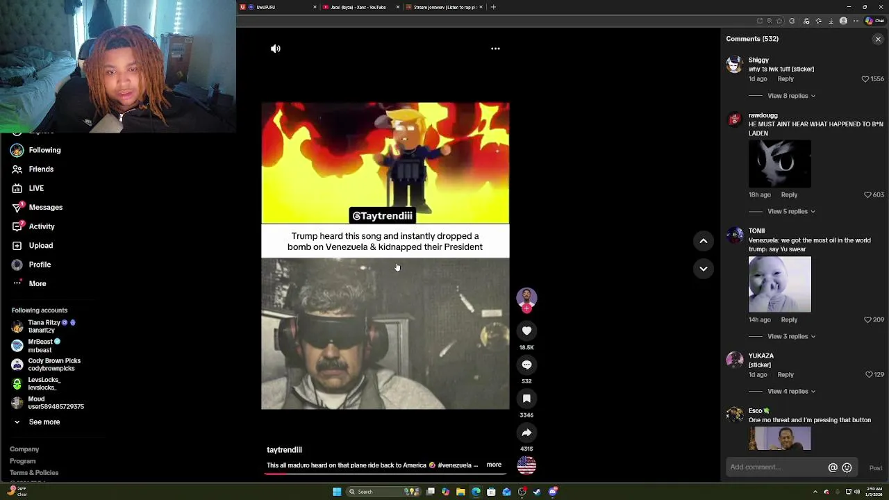Screen dimensions: 889x500
Task: Insert a mention with the @ icon
Action: point(833,468)
